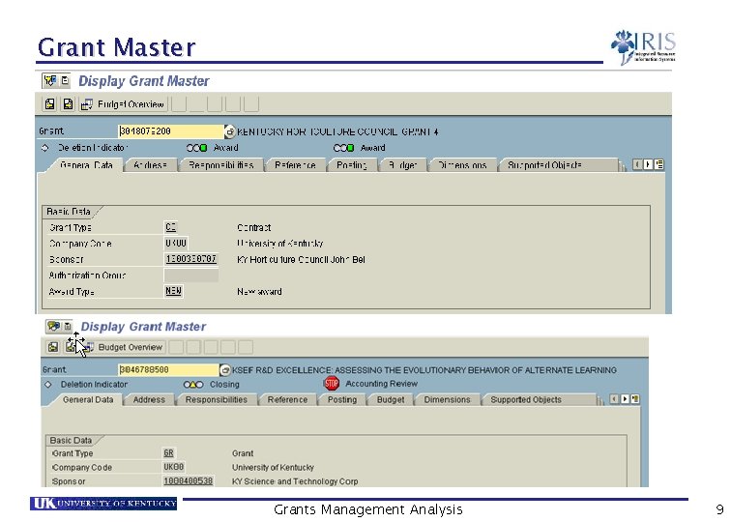Open search help next to grant 3018075200
This screenshot has width=731, height=522.
click(x=230, y=131)
